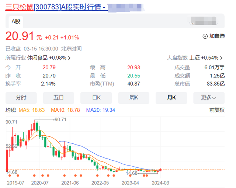Image resolution: width=236 pixels, height=188 pixels.
Task: Select the A股 tab
Action: coord(16,21)
